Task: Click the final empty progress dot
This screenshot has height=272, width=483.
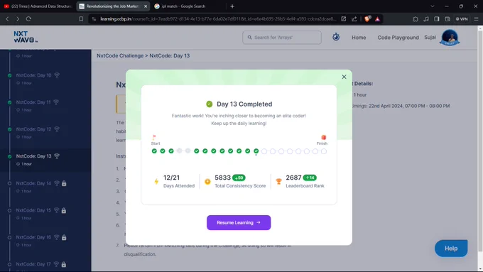Action: (x=323, y=151)
